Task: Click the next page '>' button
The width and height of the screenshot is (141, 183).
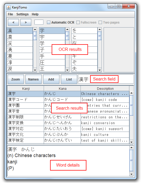Action: (26, 22)
